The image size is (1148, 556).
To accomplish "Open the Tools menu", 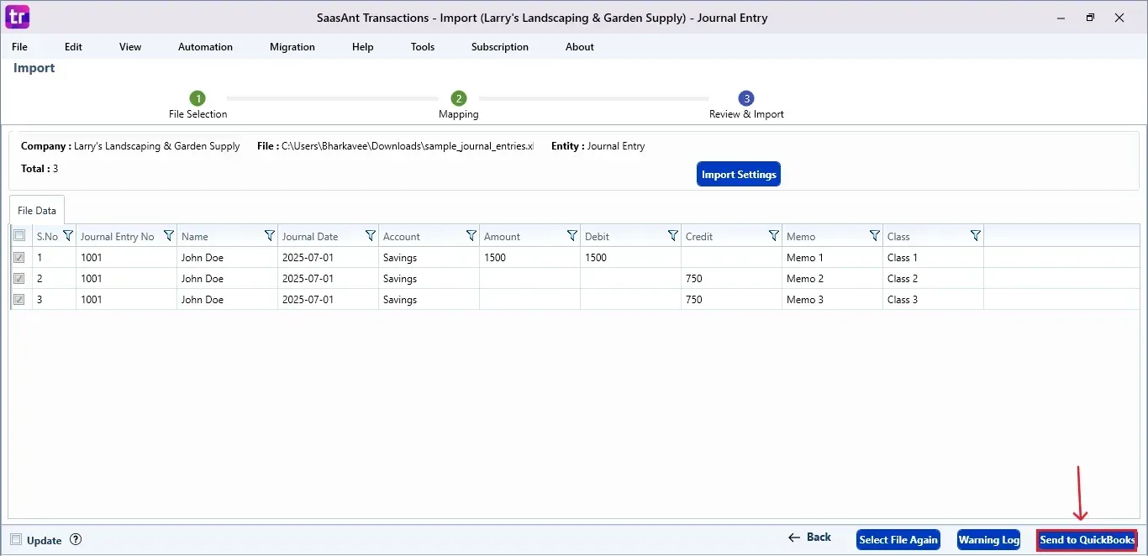I will [423, 47].
